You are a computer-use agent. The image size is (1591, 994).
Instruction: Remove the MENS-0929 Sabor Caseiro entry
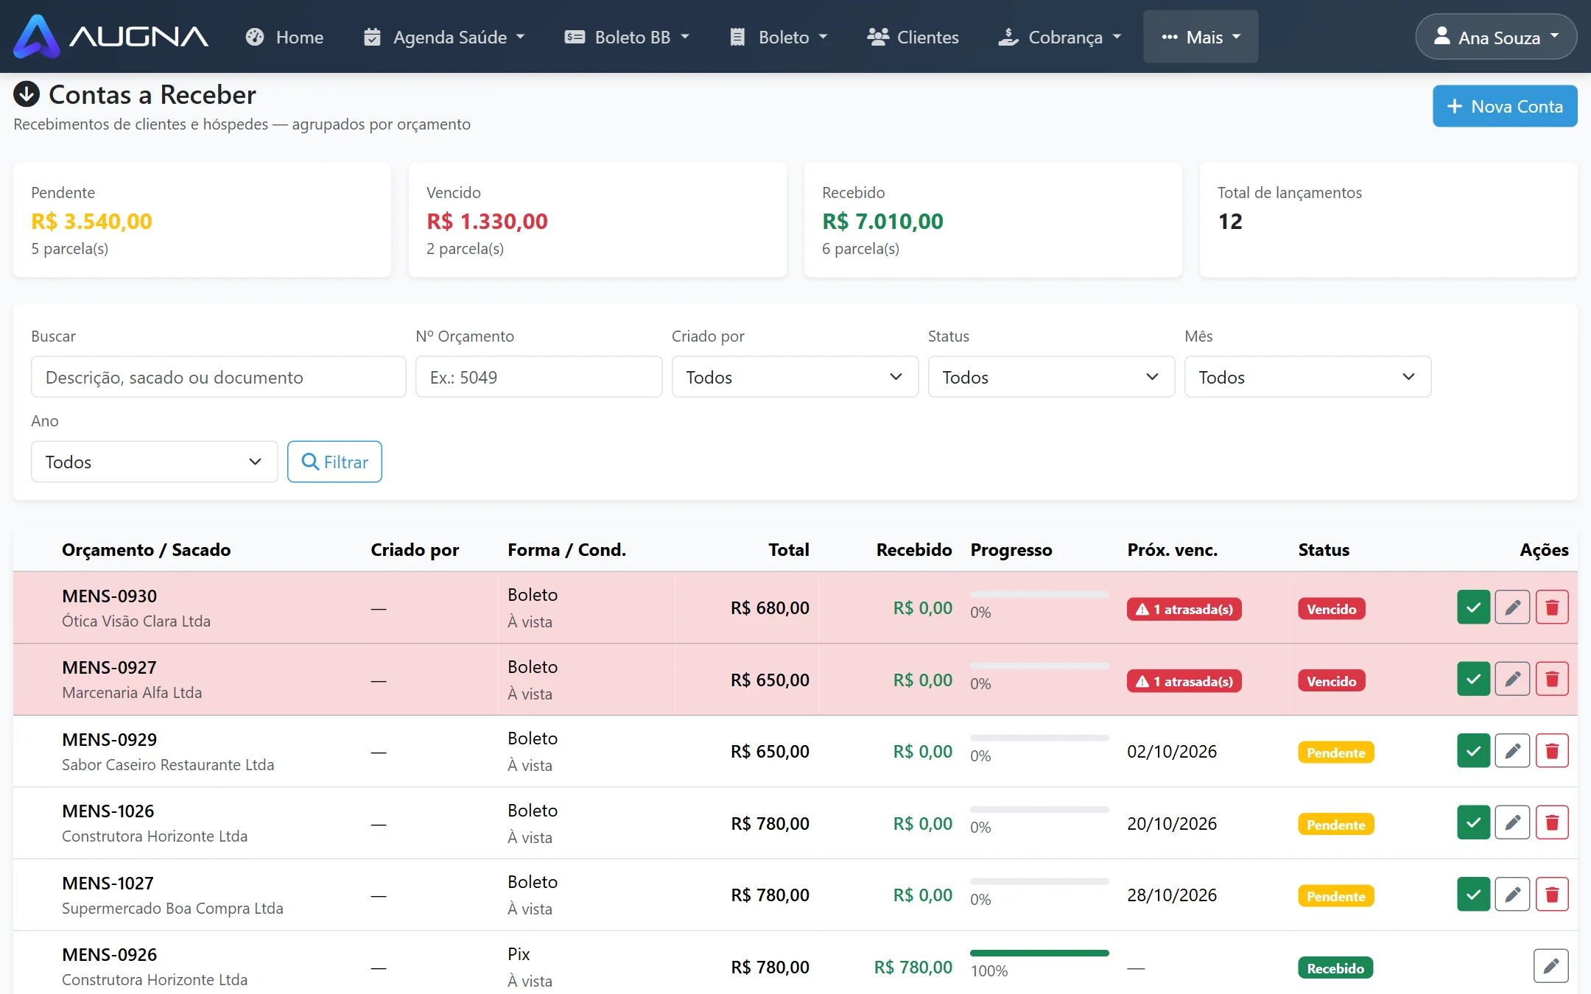pyautogui.click(x=1551, y=751)
